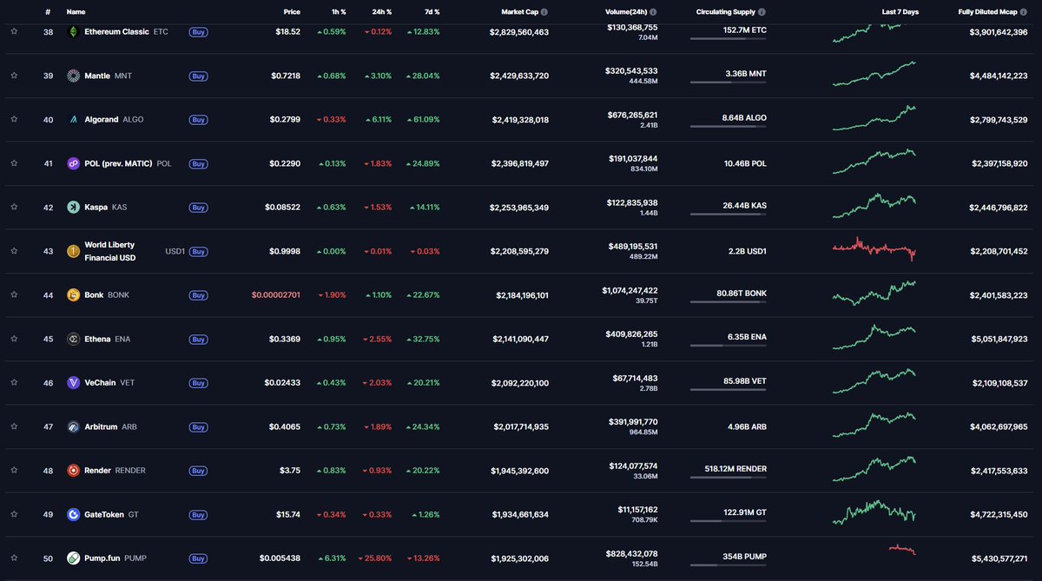Open the GateToken 7-day sparkline chart
The width and height of the screenshot is (1042, 581).
[874, 512]
